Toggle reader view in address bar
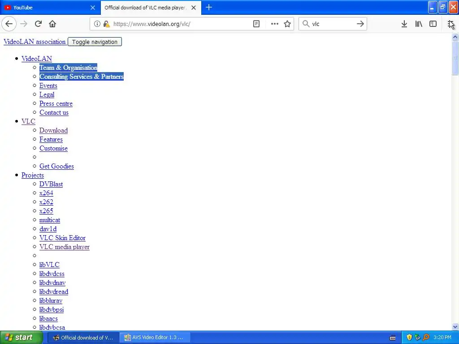The image size is (459, 344). coord(256,24)
